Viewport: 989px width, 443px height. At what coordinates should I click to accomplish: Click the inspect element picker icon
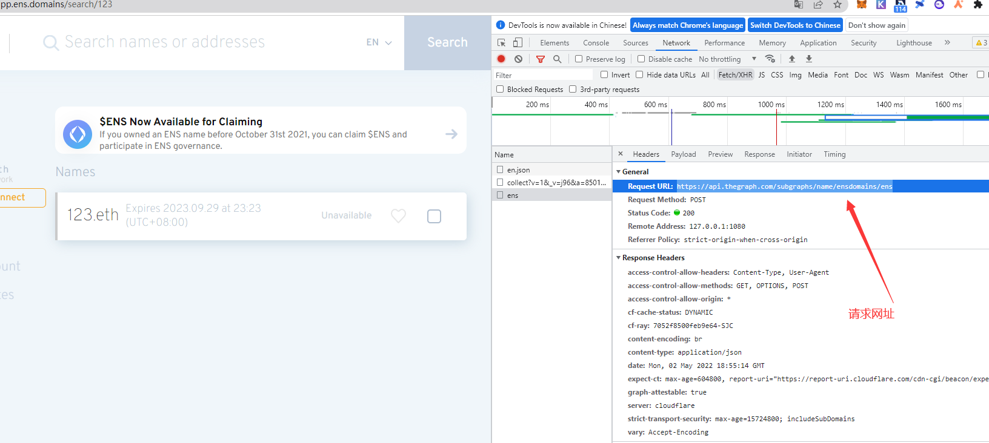tap(501, 43)
